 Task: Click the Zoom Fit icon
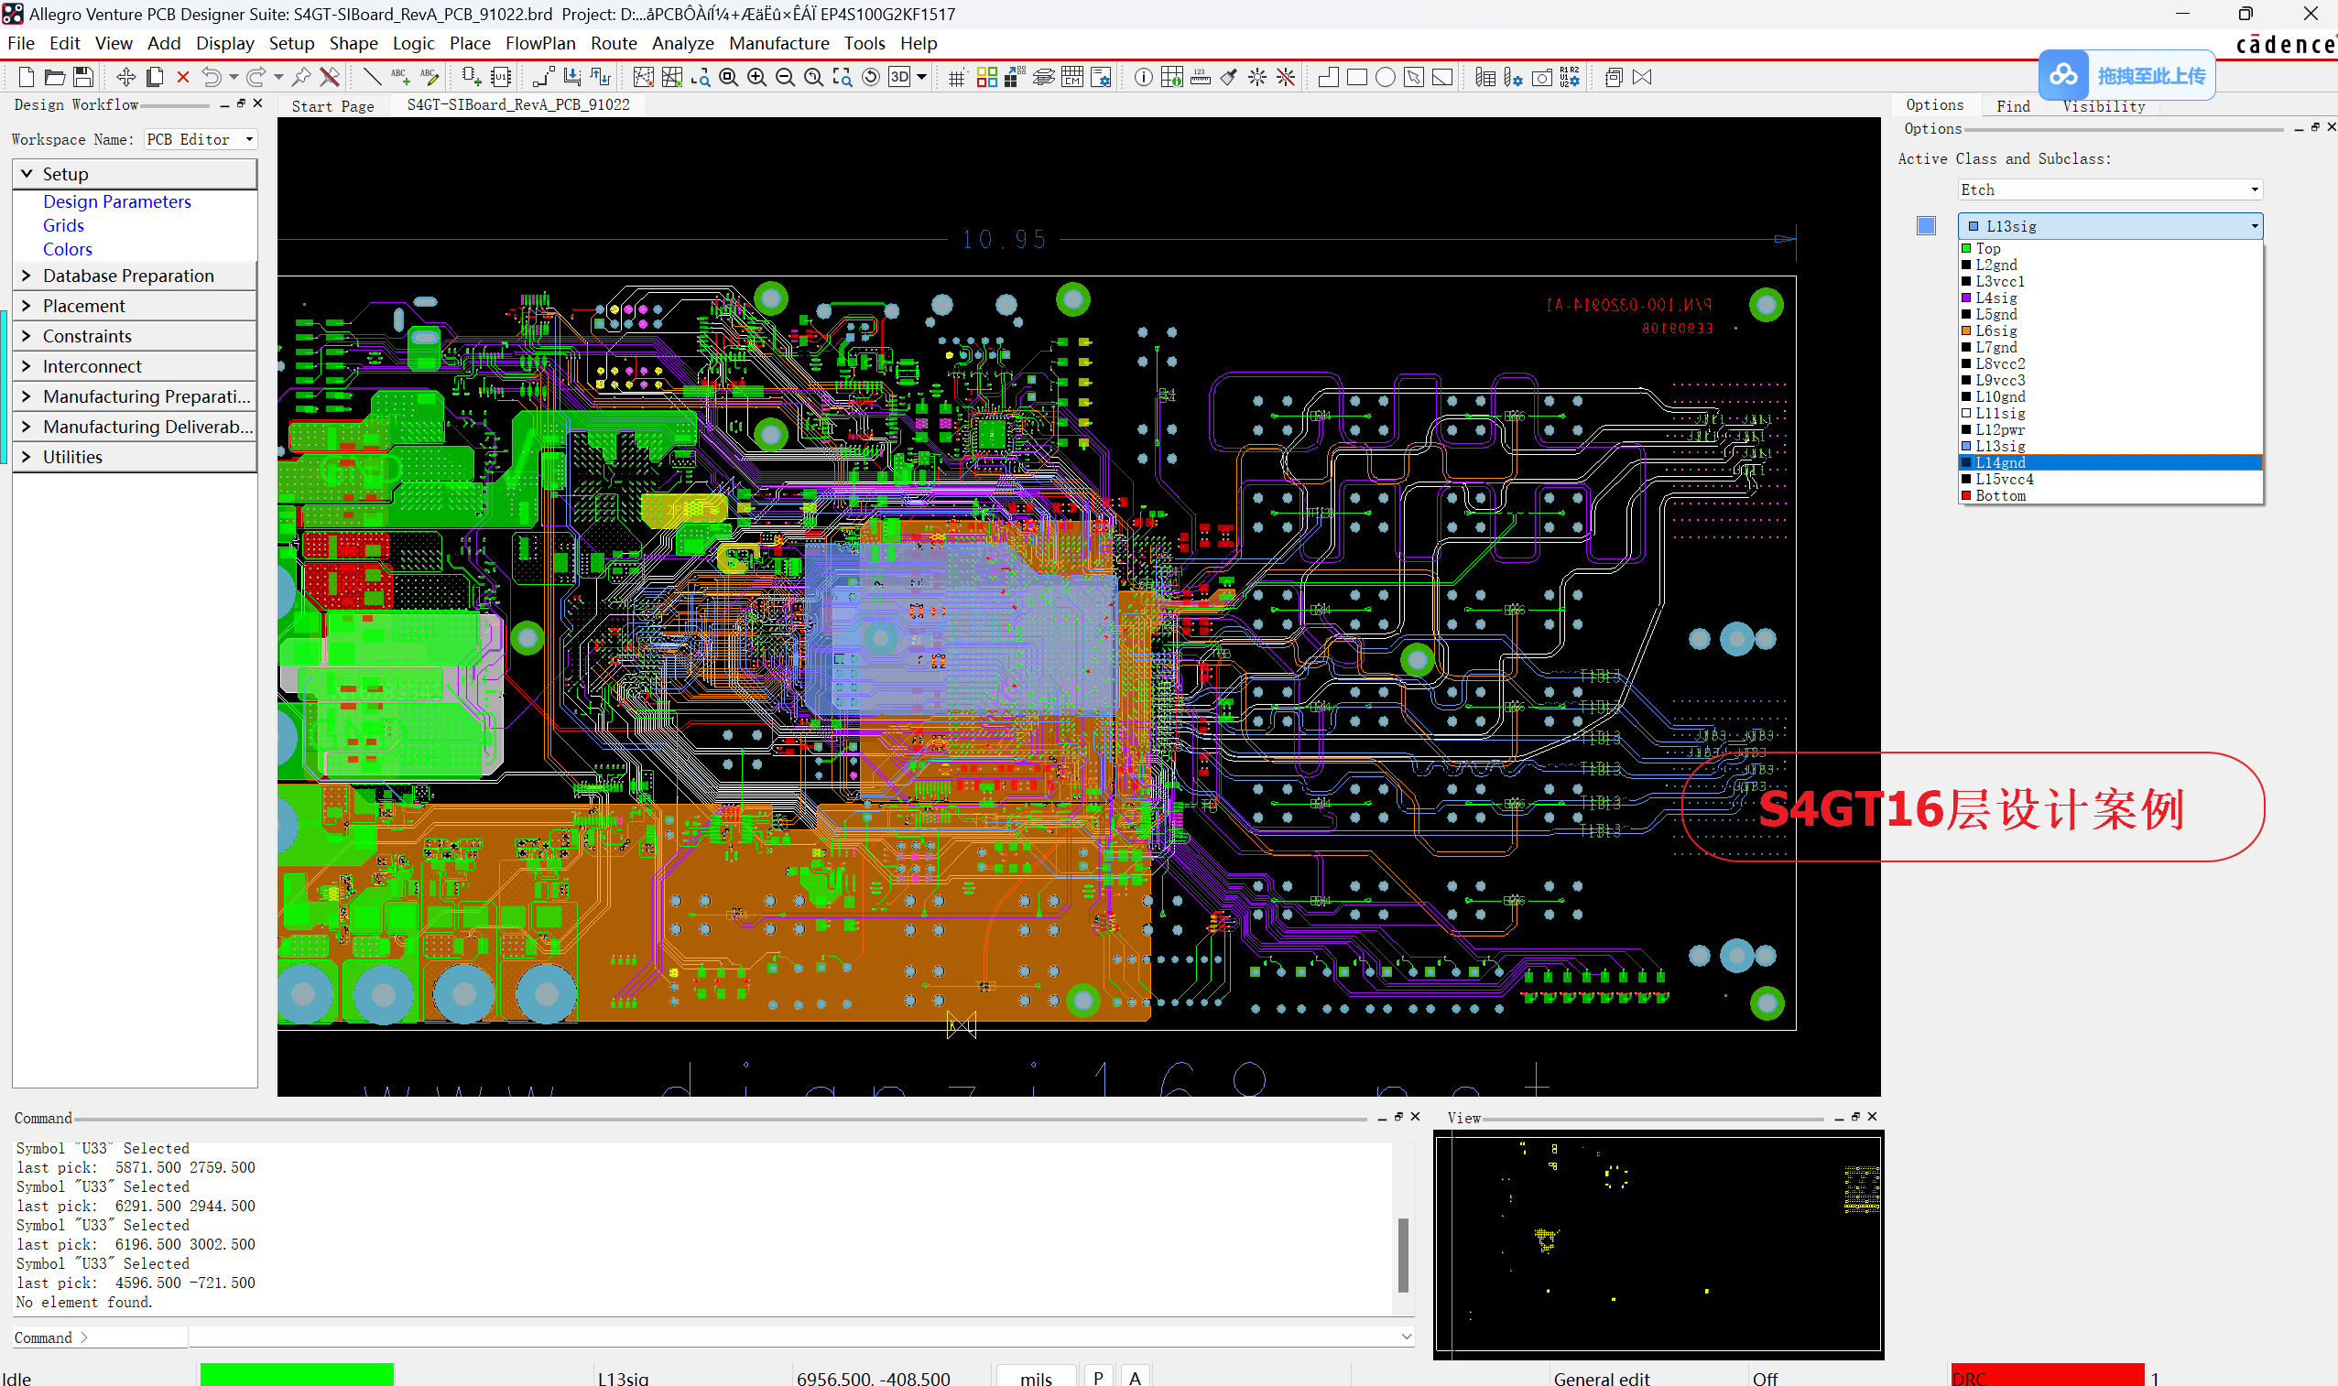pyautogui.click(x=729, y=78)
